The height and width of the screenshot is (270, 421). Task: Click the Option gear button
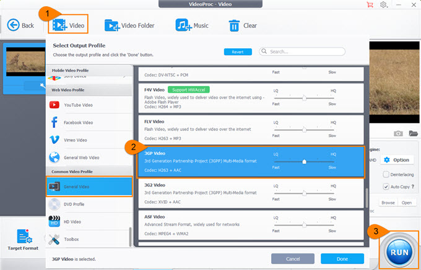point(396,160)
